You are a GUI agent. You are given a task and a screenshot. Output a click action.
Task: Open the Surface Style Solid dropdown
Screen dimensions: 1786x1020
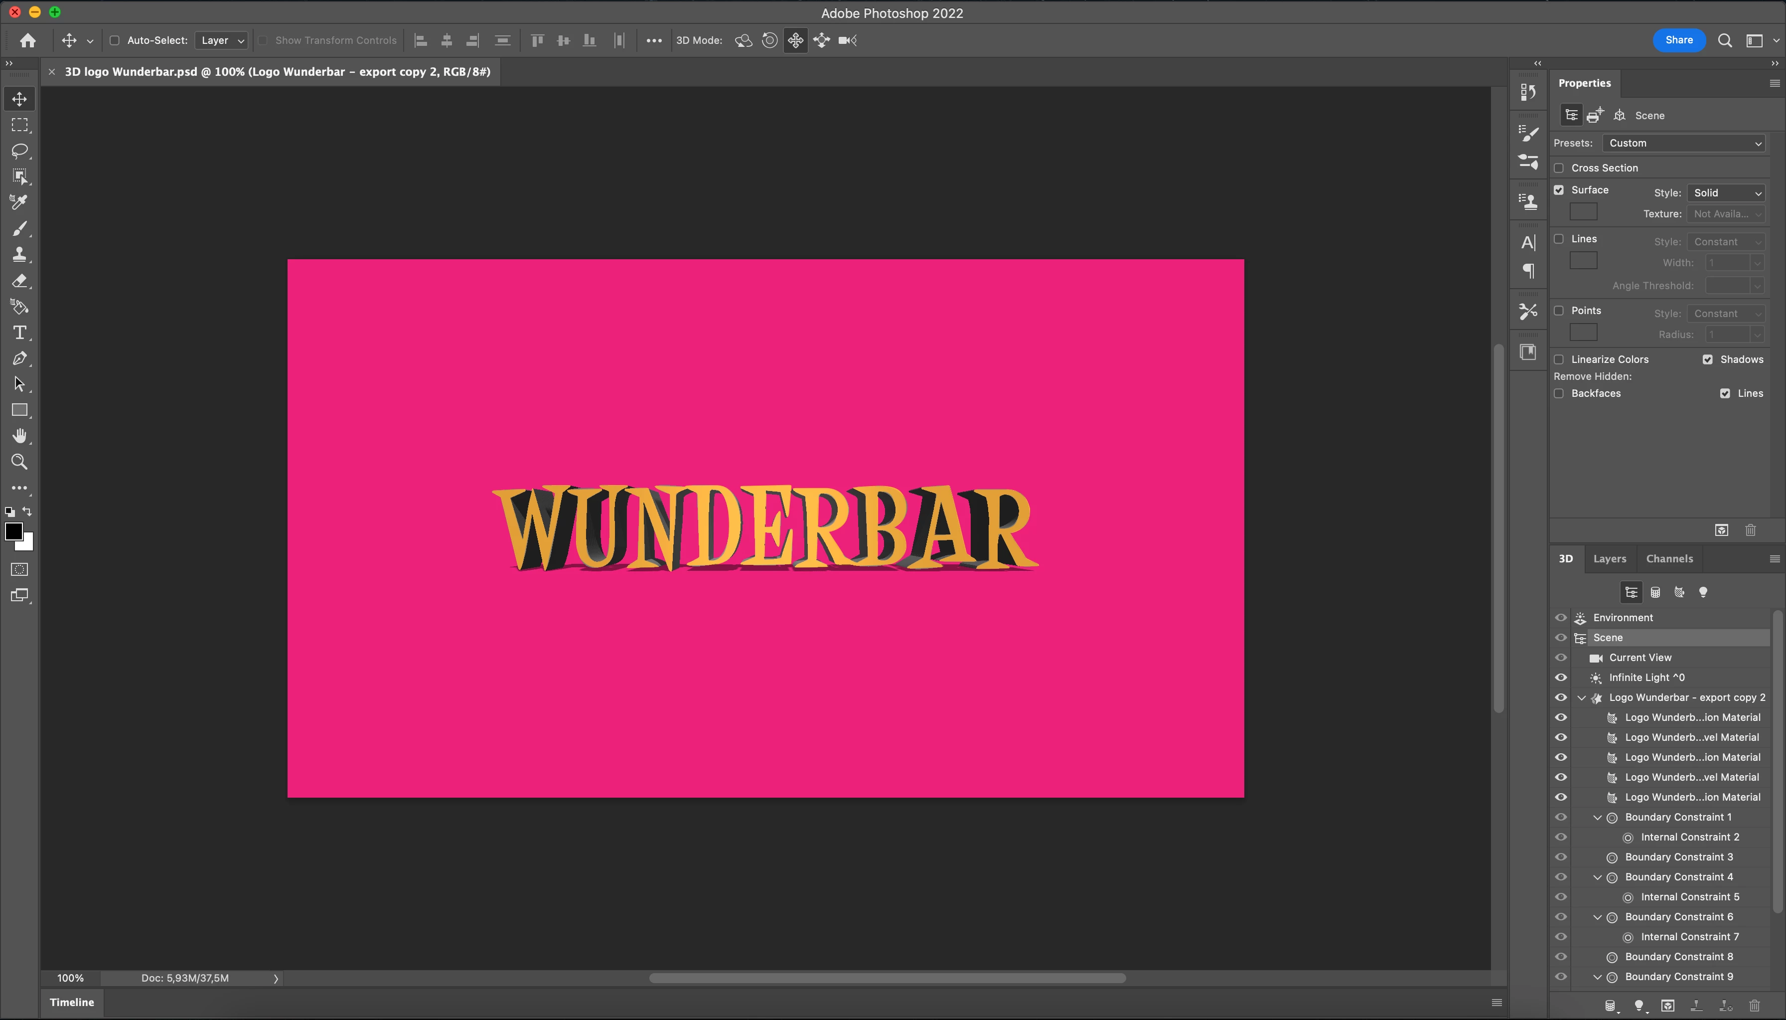pos(1726,192)
